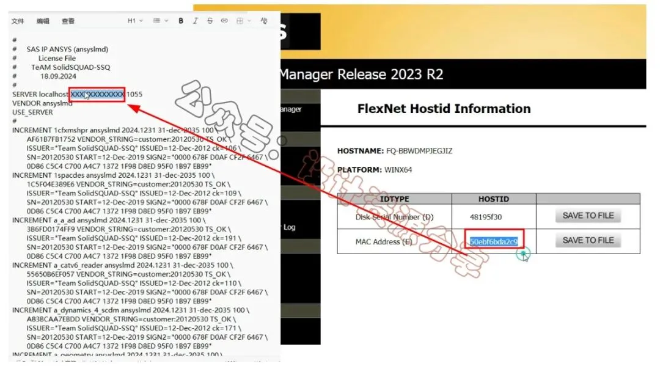Click the '3B6FD0174FF9 VENDOR_STRING' line
Viewport: 660px width, 366px height.
pyautogui.click(x=129, y=229)
